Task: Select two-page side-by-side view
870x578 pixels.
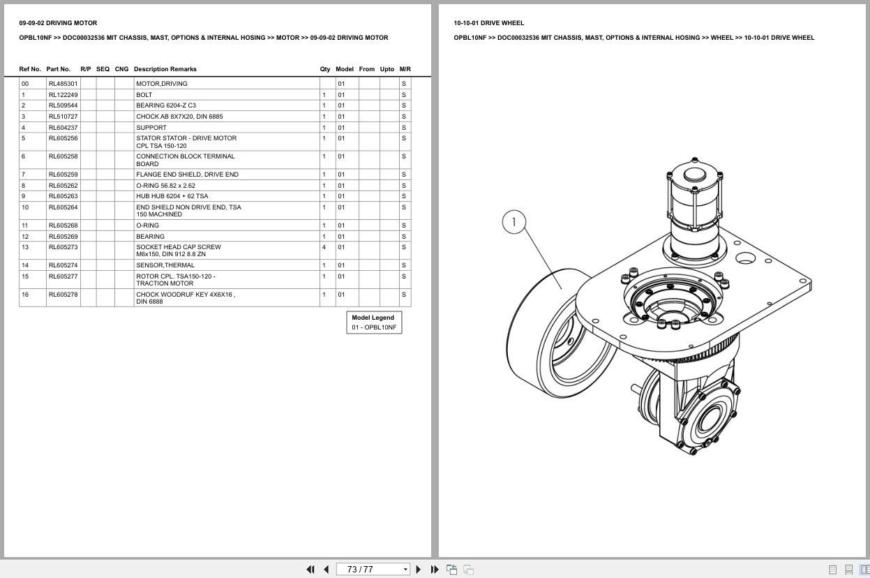Action: coord(864,570)
